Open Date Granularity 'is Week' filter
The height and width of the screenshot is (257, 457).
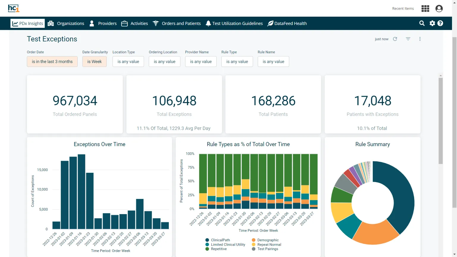(x=94, y=62)
